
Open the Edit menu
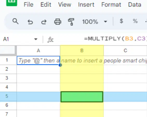[x=46, y=5]
